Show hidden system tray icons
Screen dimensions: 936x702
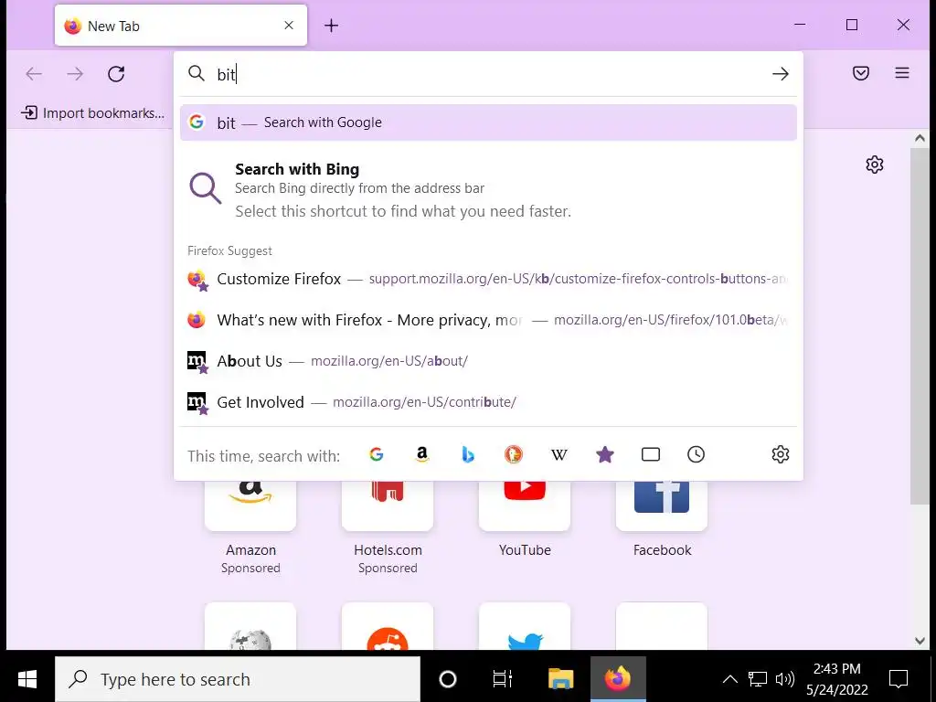pos(730,679)
